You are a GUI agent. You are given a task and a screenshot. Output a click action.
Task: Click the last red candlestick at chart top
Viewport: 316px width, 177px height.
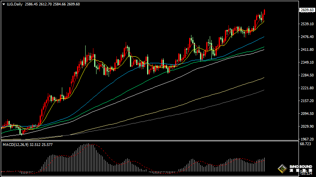264,12
